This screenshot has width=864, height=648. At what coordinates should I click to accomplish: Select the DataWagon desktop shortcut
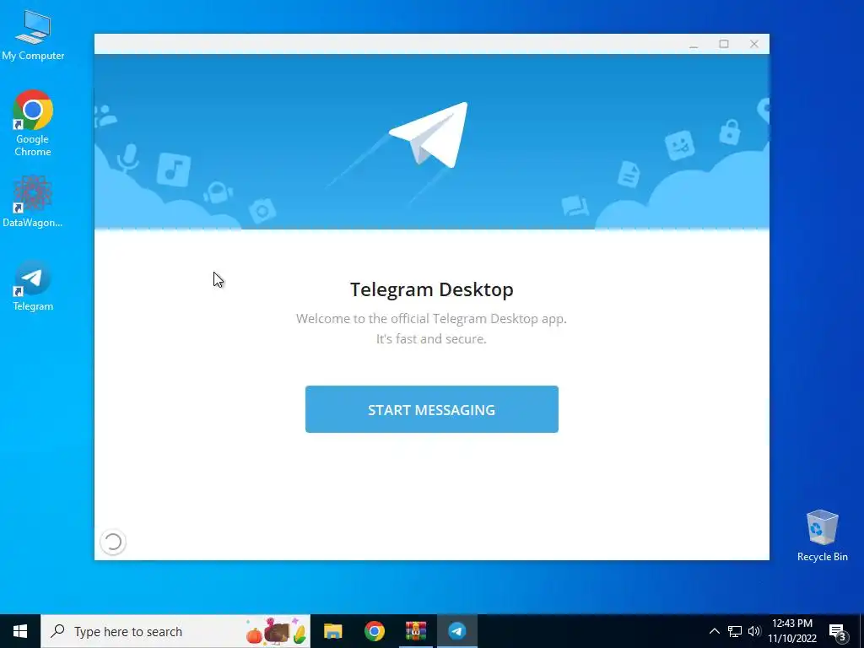[x=33, y=202]
